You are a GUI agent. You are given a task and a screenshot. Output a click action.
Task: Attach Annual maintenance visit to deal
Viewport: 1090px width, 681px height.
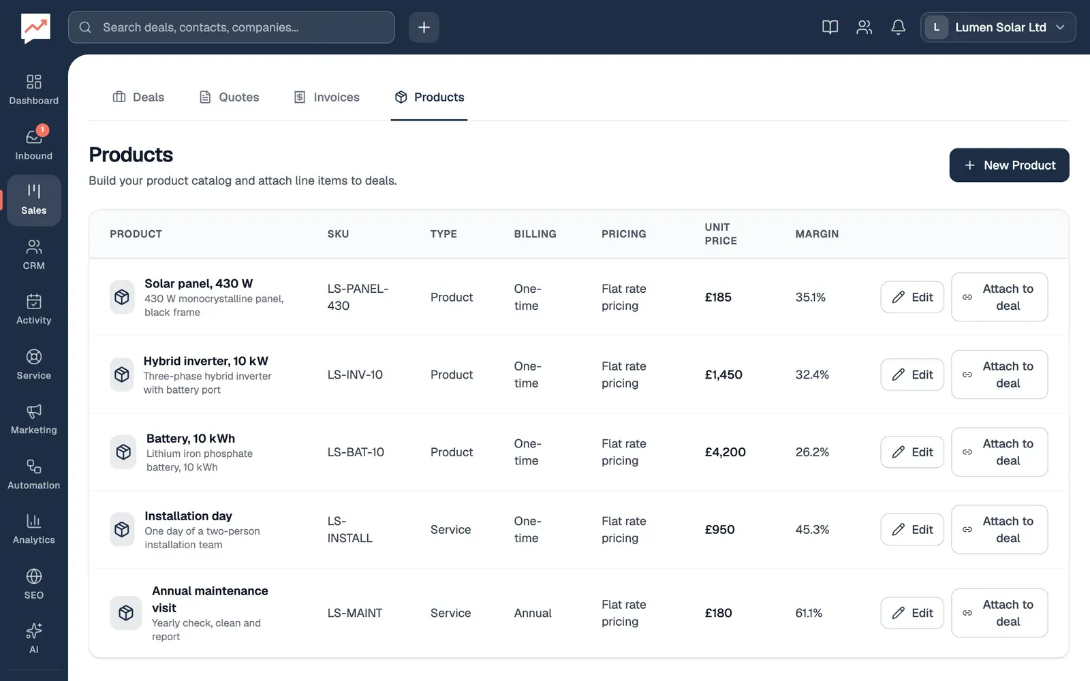coord(999,613)
